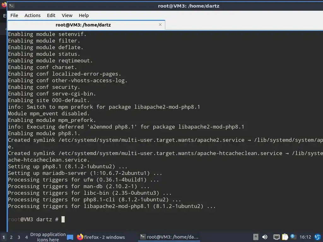Switch to workspace 3 in the pager
Screen dimensions: 323x242
point(19,237)
